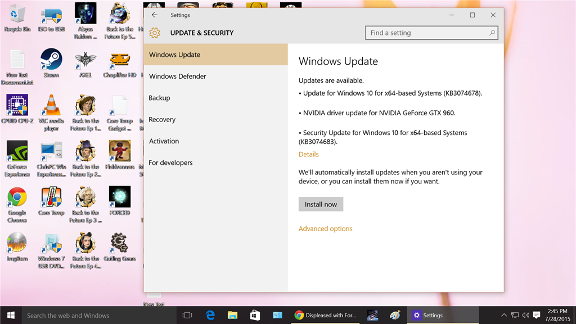Select the Windows Update tab
This screenshot has width=576, height=324.
(215, 55)
